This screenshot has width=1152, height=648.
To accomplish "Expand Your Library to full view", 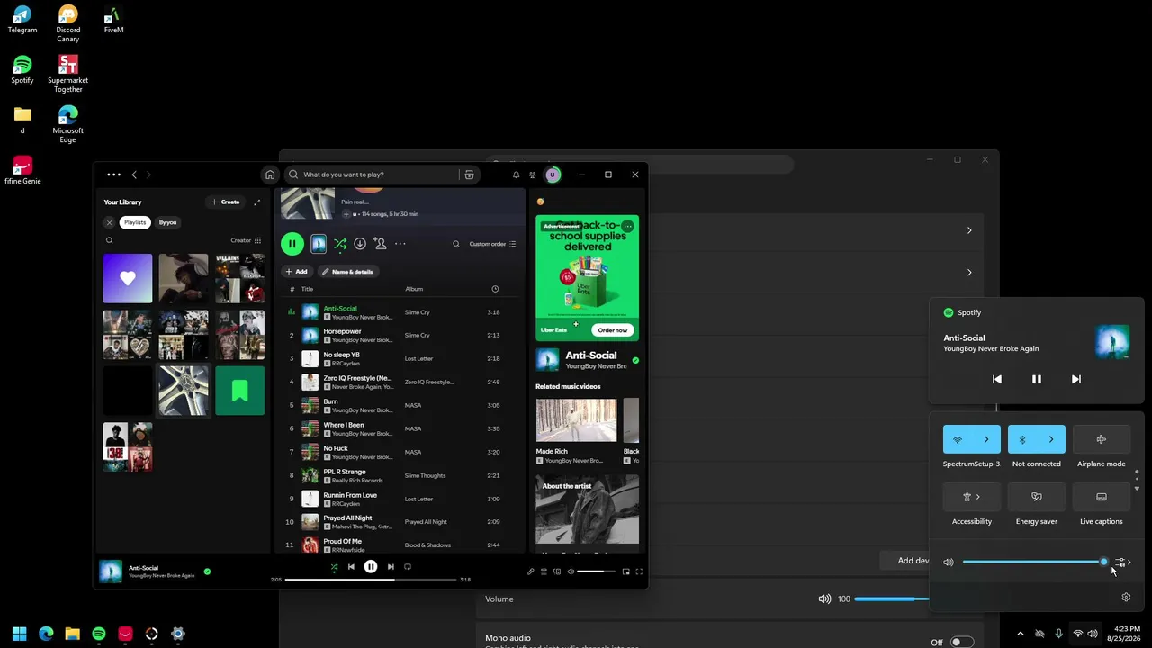I will coord(257,202).
